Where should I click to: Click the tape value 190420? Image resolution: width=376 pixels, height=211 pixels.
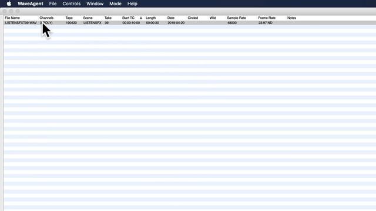71,23
